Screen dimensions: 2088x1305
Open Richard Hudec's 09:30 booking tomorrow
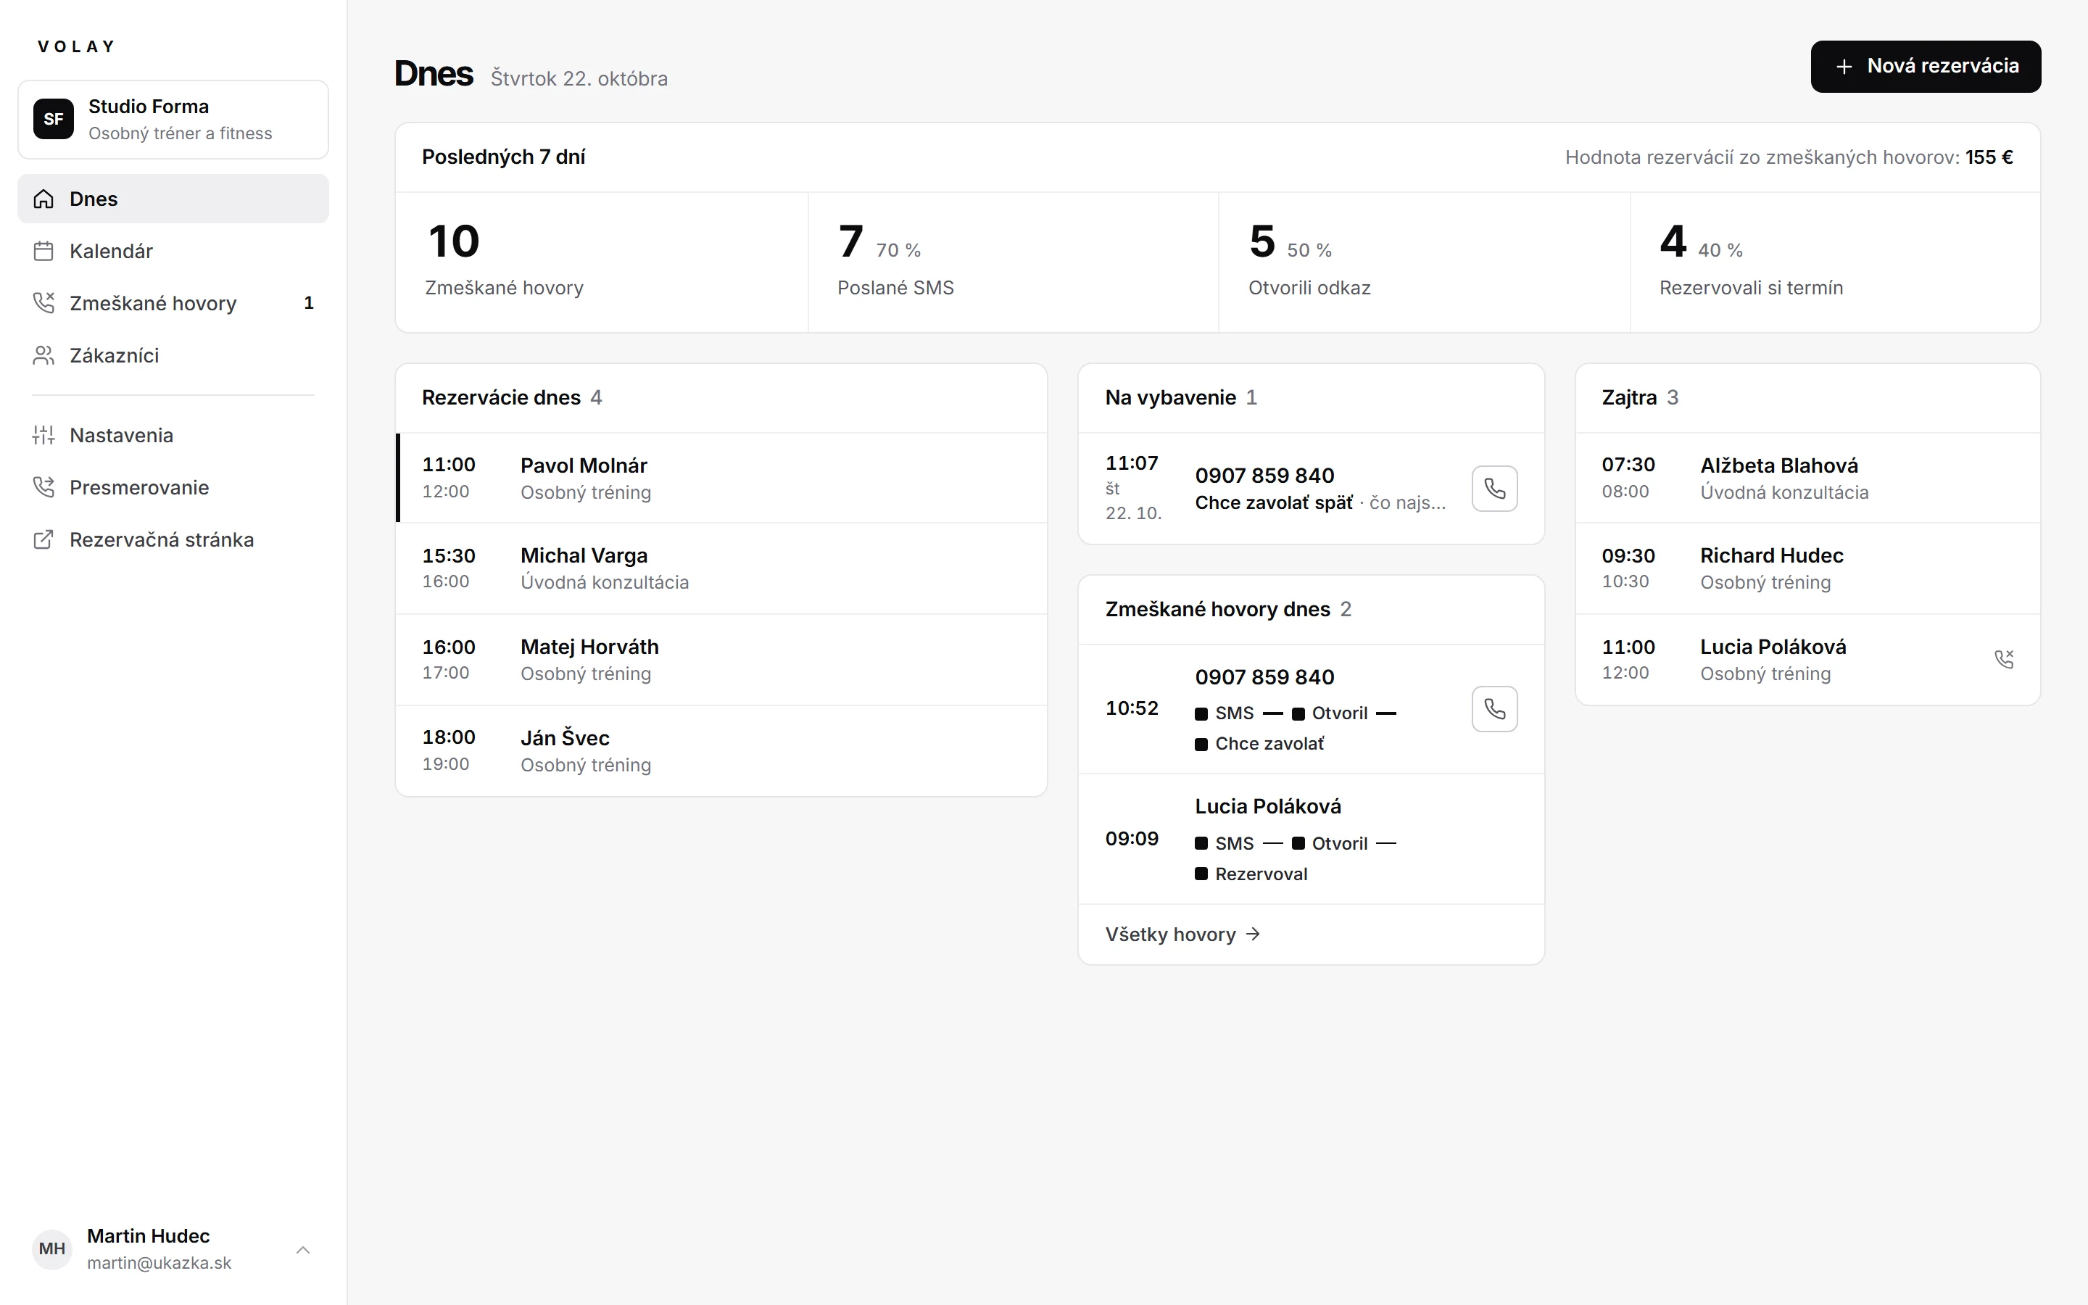tap(1807, 569)
